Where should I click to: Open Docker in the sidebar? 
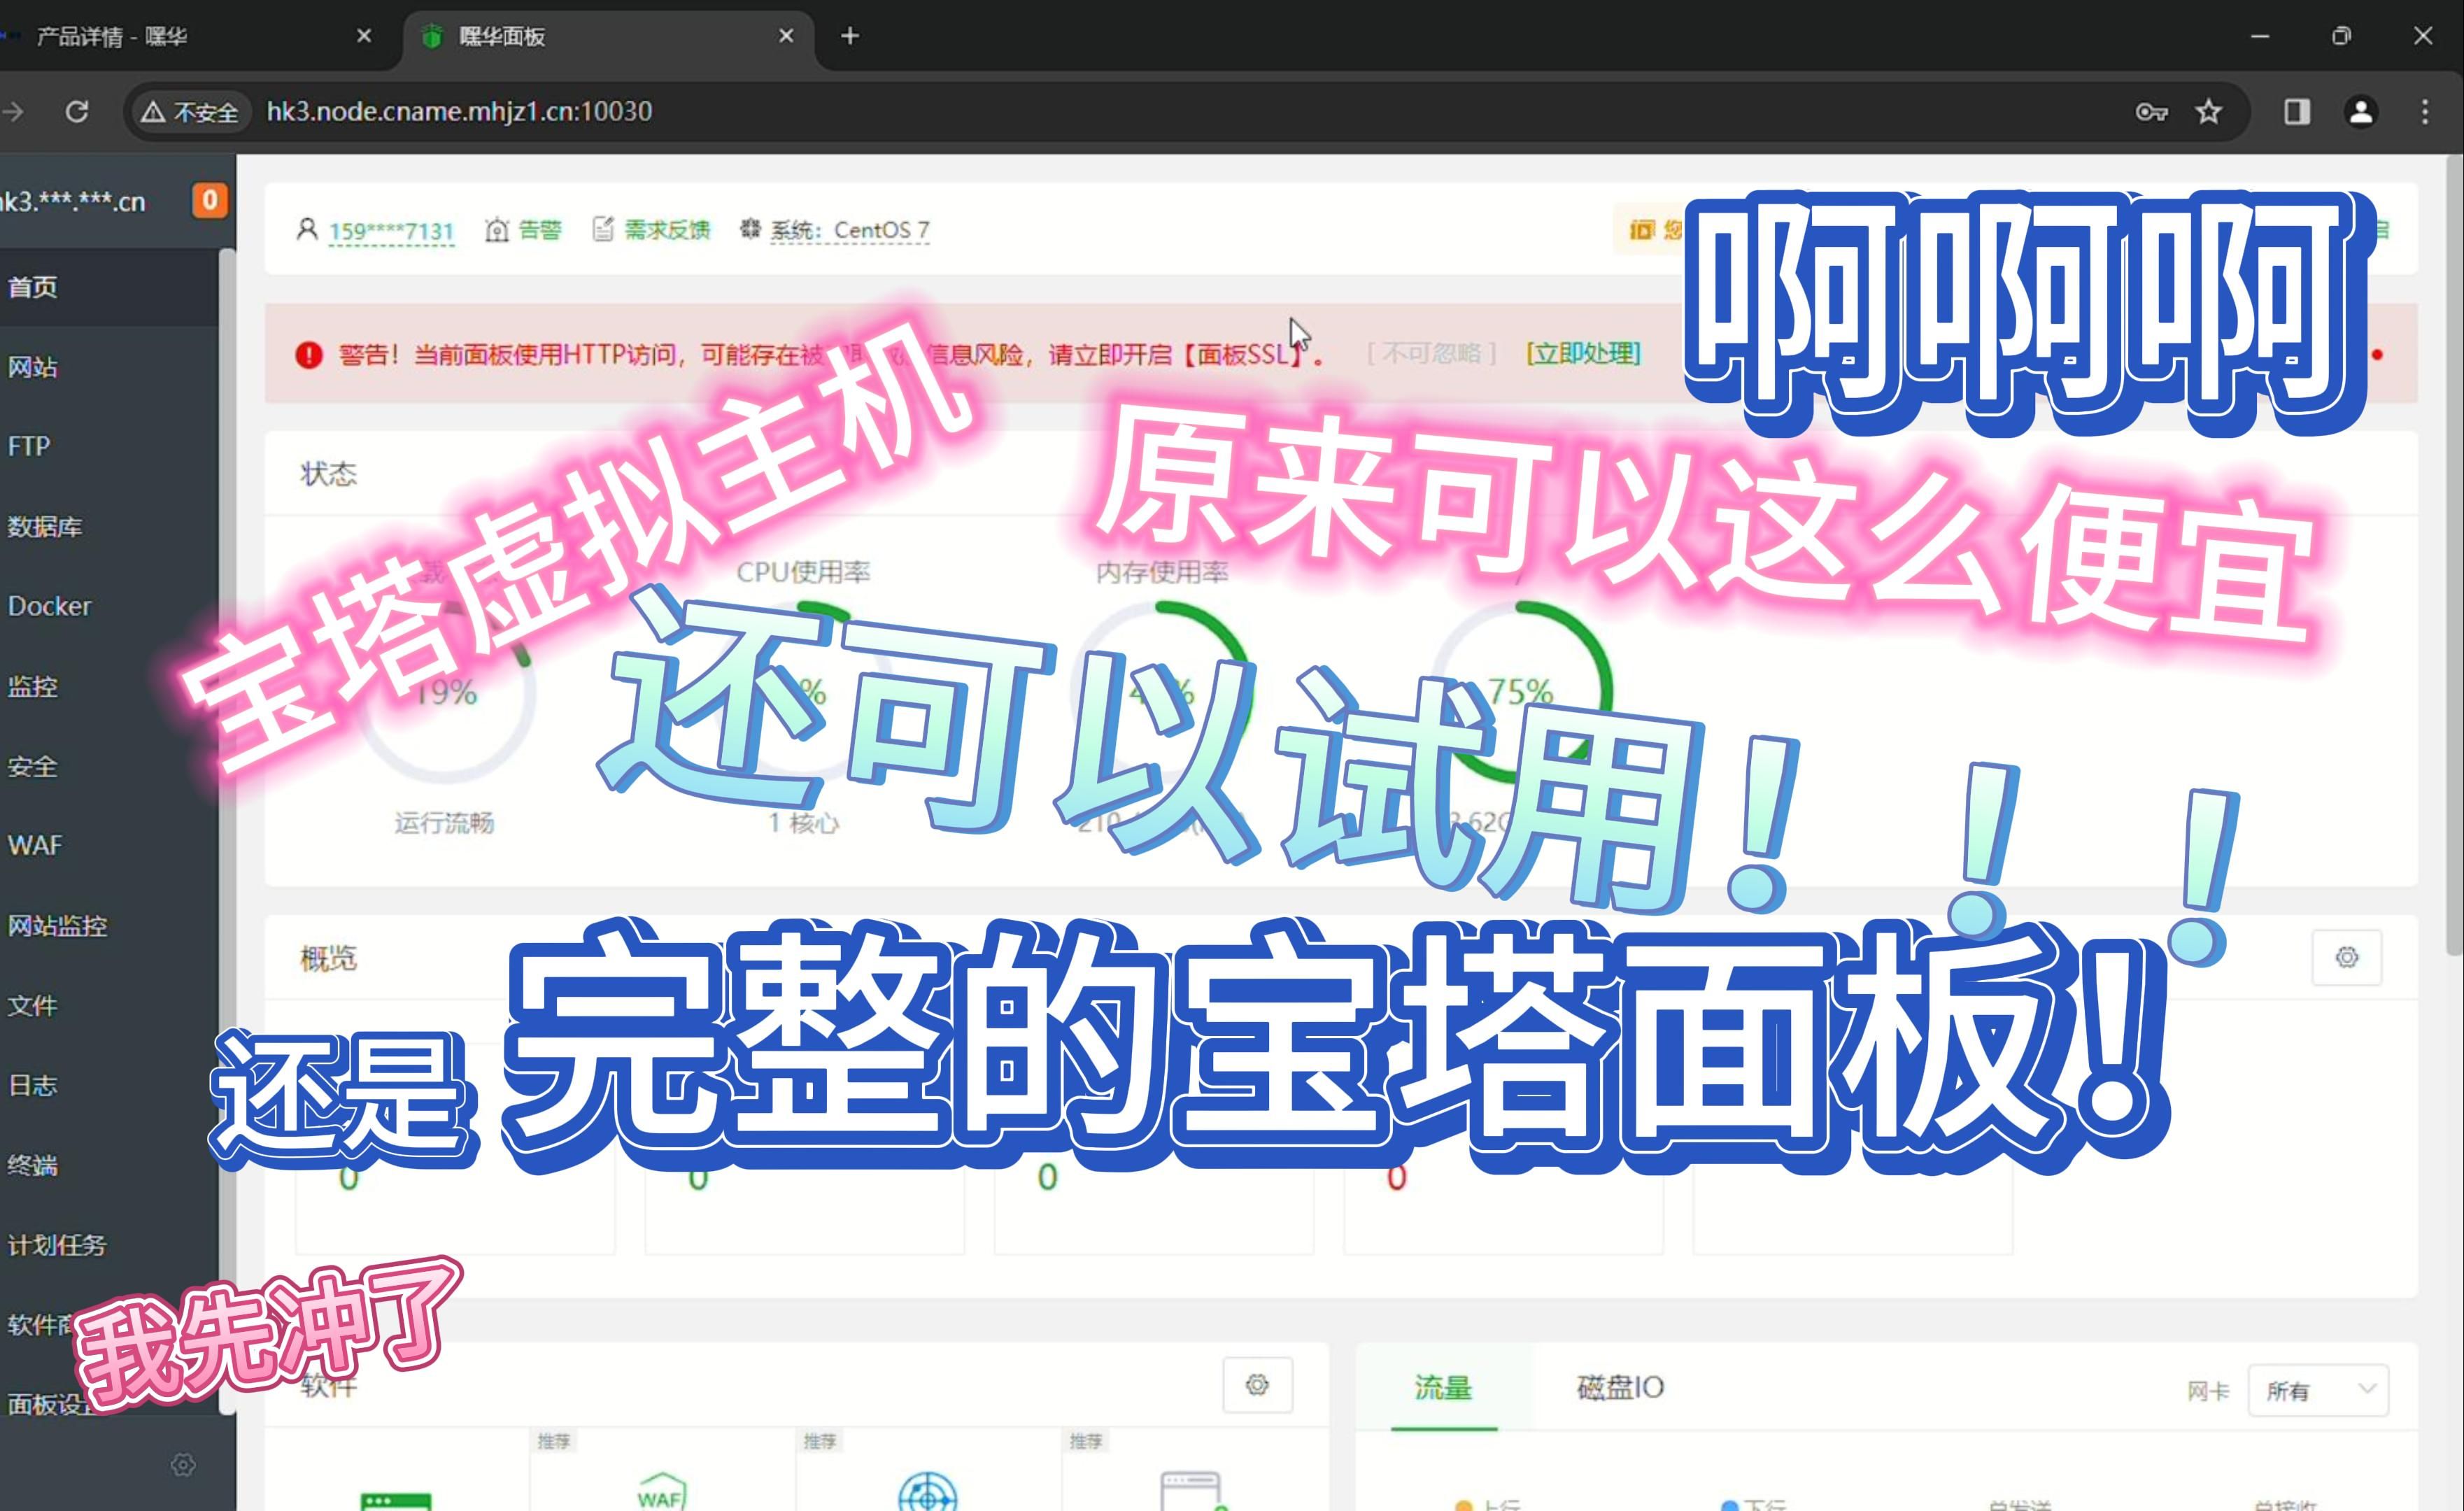(49, 606)
